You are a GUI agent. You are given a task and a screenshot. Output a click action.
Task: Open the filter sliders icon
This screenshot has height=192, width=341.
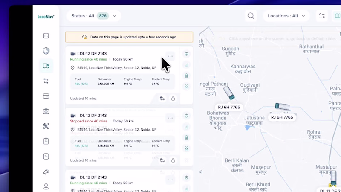tap(322, 16)
